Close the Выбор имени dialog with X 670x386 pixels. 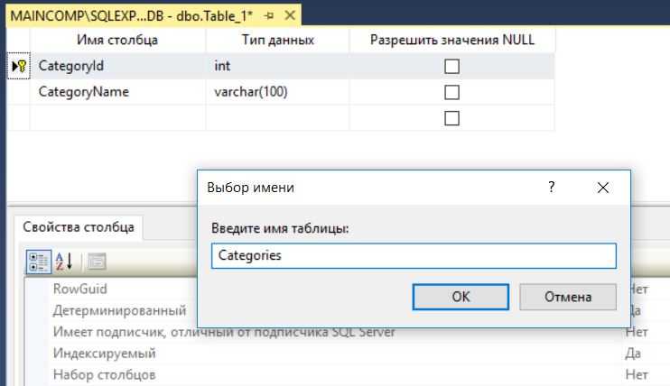pyautogui.click(x=603, y=188)
